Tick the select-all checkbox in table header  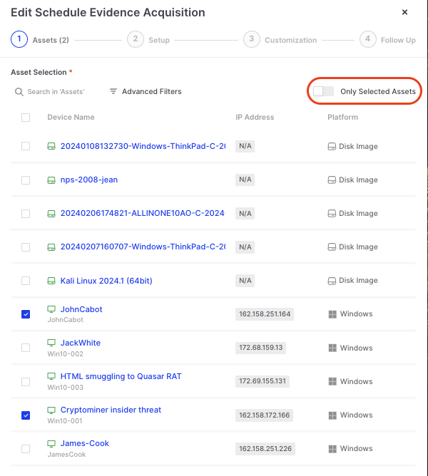26,118
